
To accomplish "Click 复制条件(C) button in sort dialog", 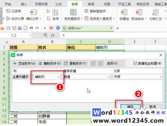I will pos(76,63).
